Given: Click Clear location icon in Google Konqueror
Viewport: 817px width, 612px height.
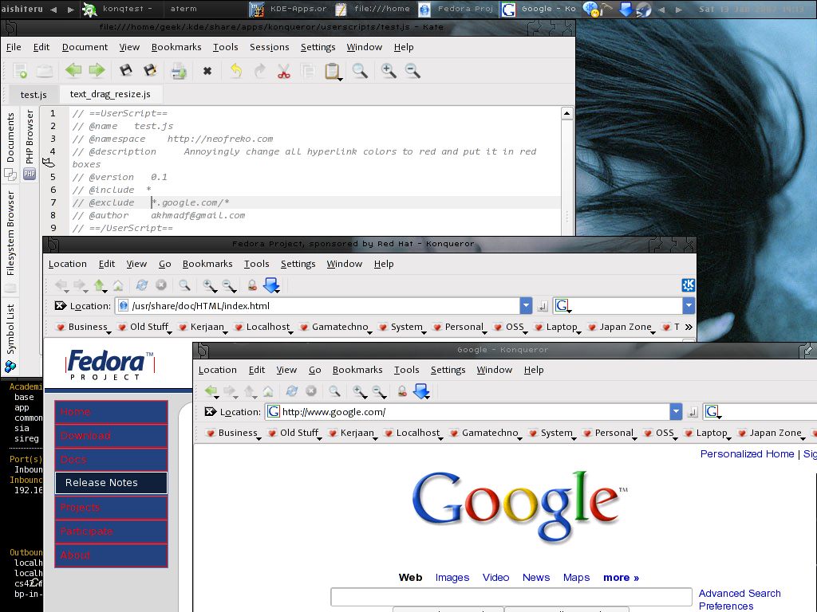Looking at the screenshot, I should [211, 412].
